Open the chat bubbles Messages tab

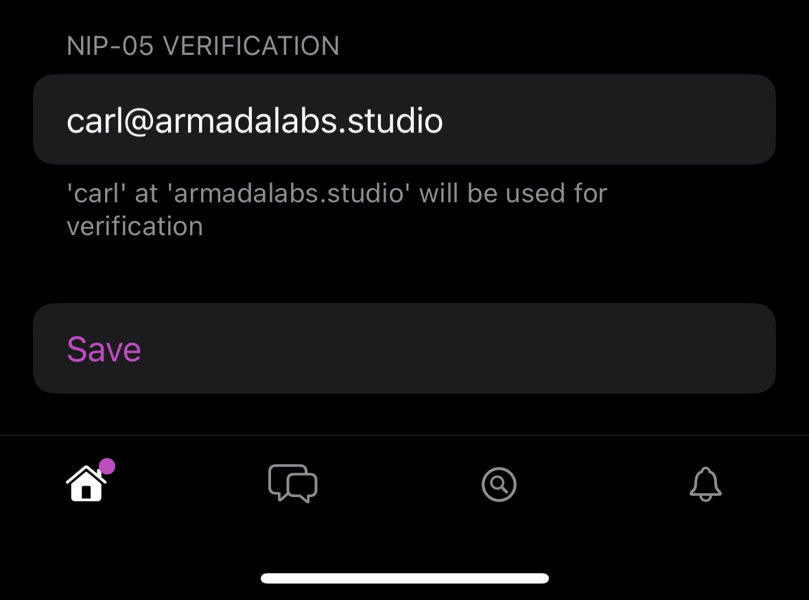tap(292, 484)
